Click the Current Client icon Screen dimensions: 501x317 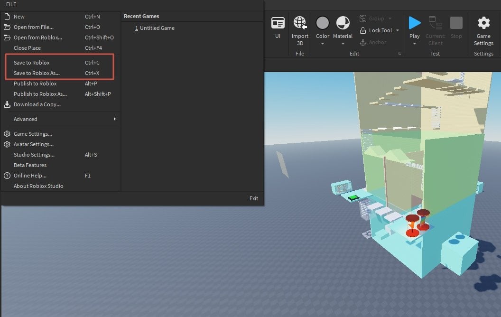(x=436, y=23)
